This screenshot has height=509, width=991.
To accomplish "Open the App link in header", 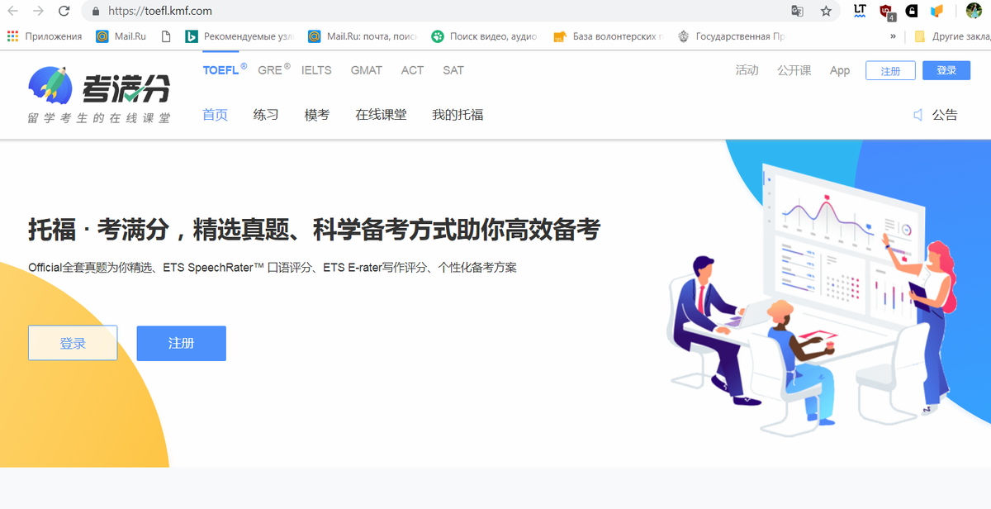I will point(840,70).
